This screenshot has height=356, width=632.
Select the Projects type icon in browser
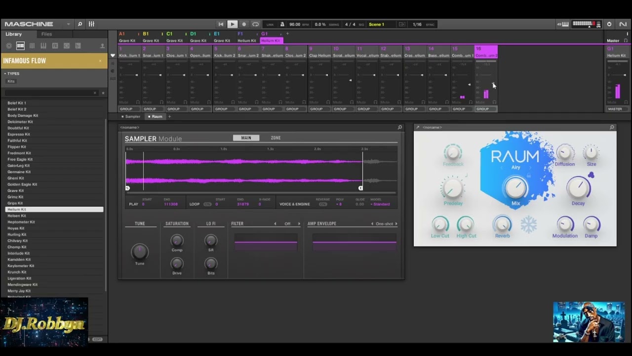[x=9, y=45]
